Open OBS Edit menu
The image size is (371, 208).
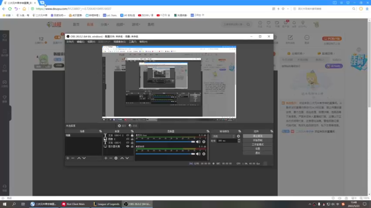(80, 42)
